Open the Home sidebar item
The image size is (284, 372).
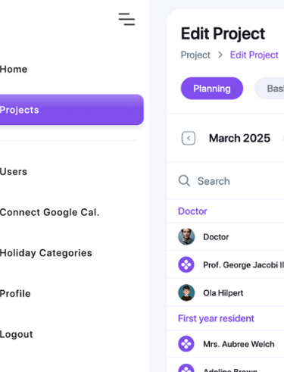[14, 69]
